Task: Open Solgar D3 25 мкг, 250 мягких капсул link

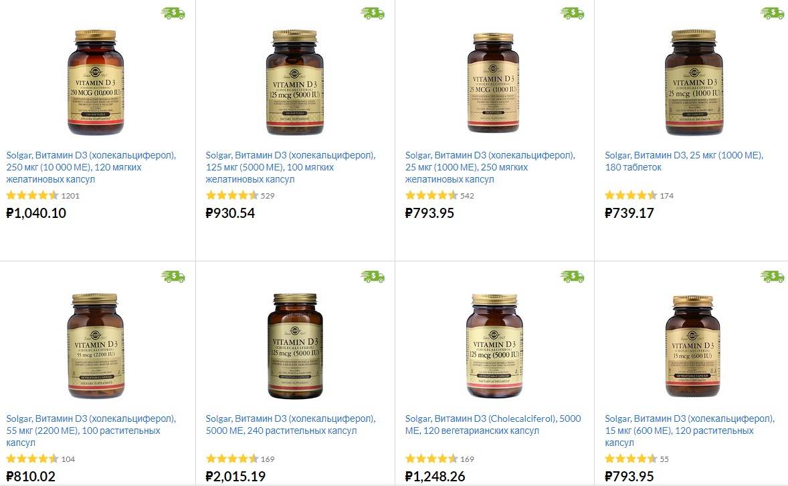Action: 490,167
